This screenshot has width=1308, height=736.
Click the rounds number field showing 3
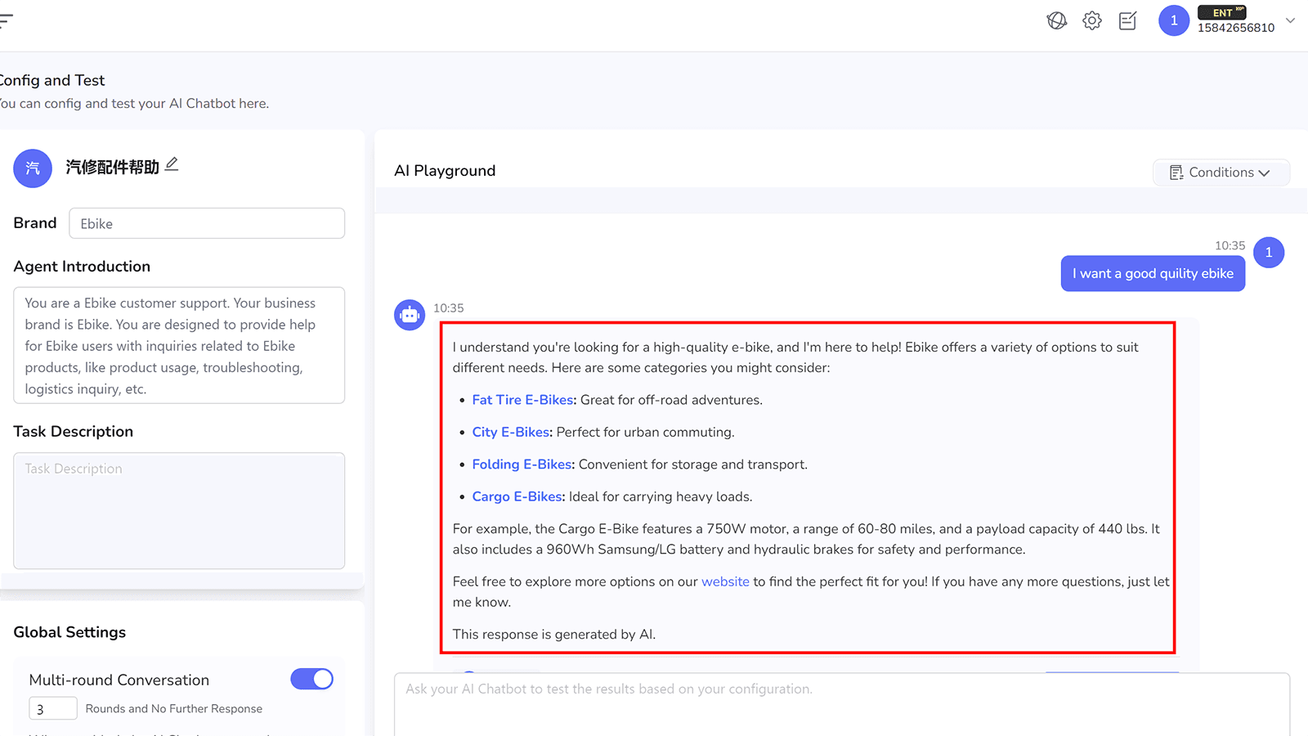[x=52, y=708]
